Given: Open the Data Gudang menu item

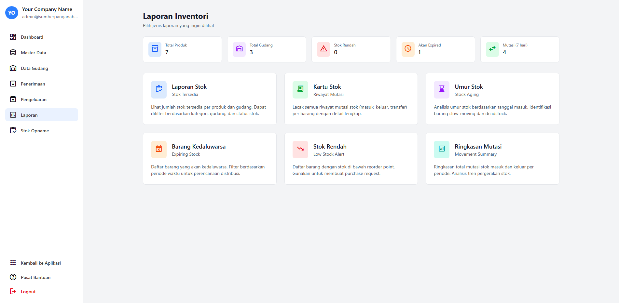Looking at the screenshot, I should pyautogui.click(x=34, y=68).
